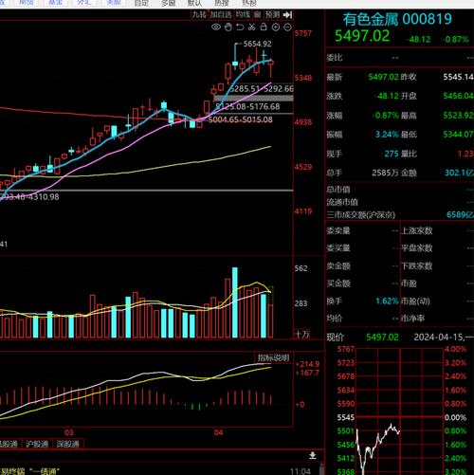Toggle the chart lock icon
Viewport: 474px width, 475px height.
pyautogui.click(x=264, y=27)
